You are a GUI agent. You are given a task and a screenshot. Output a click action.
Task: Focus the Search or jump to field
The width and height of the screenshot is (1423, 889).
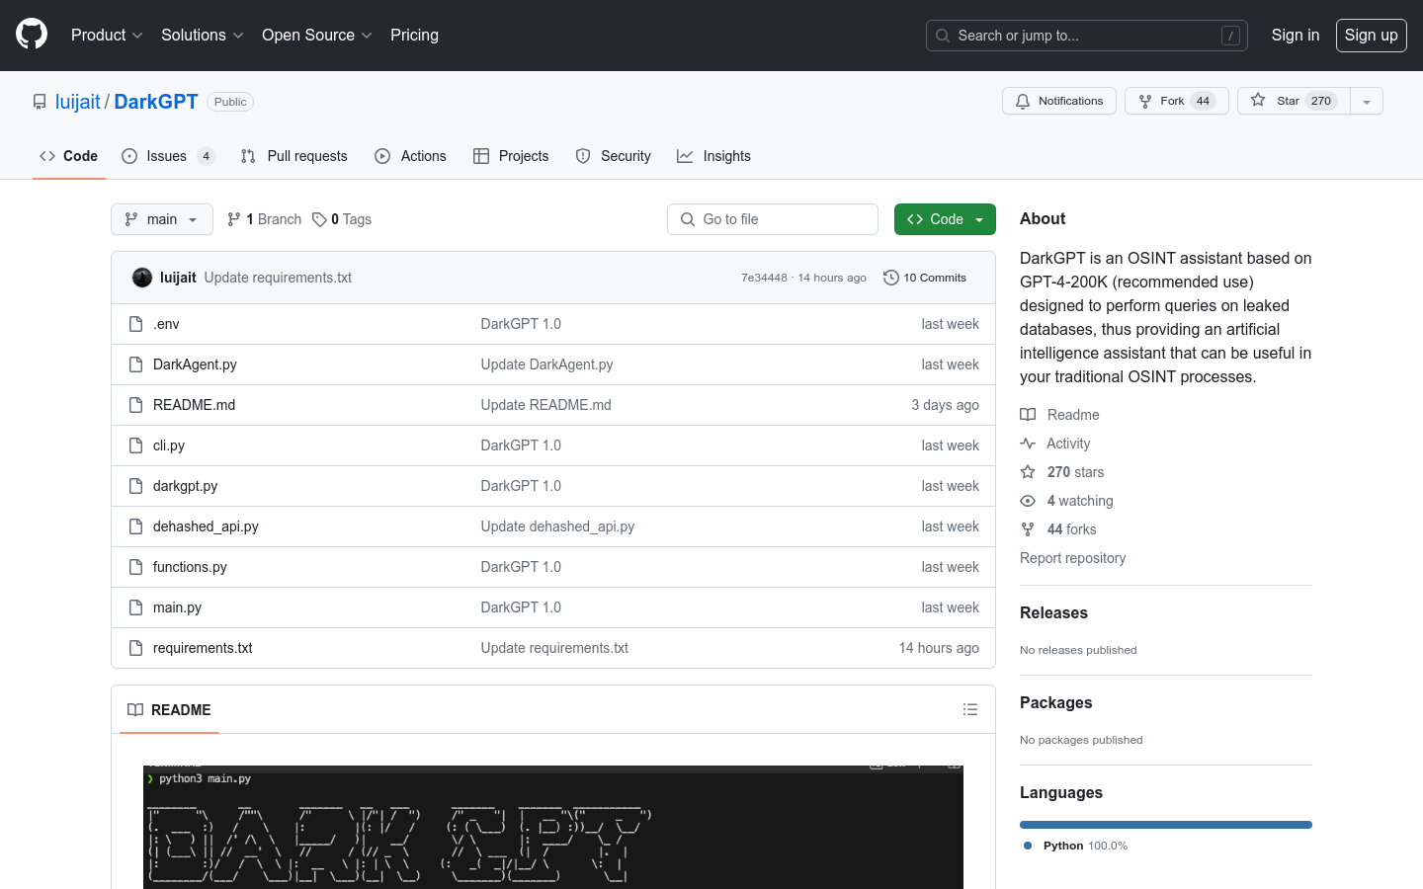1087,36
